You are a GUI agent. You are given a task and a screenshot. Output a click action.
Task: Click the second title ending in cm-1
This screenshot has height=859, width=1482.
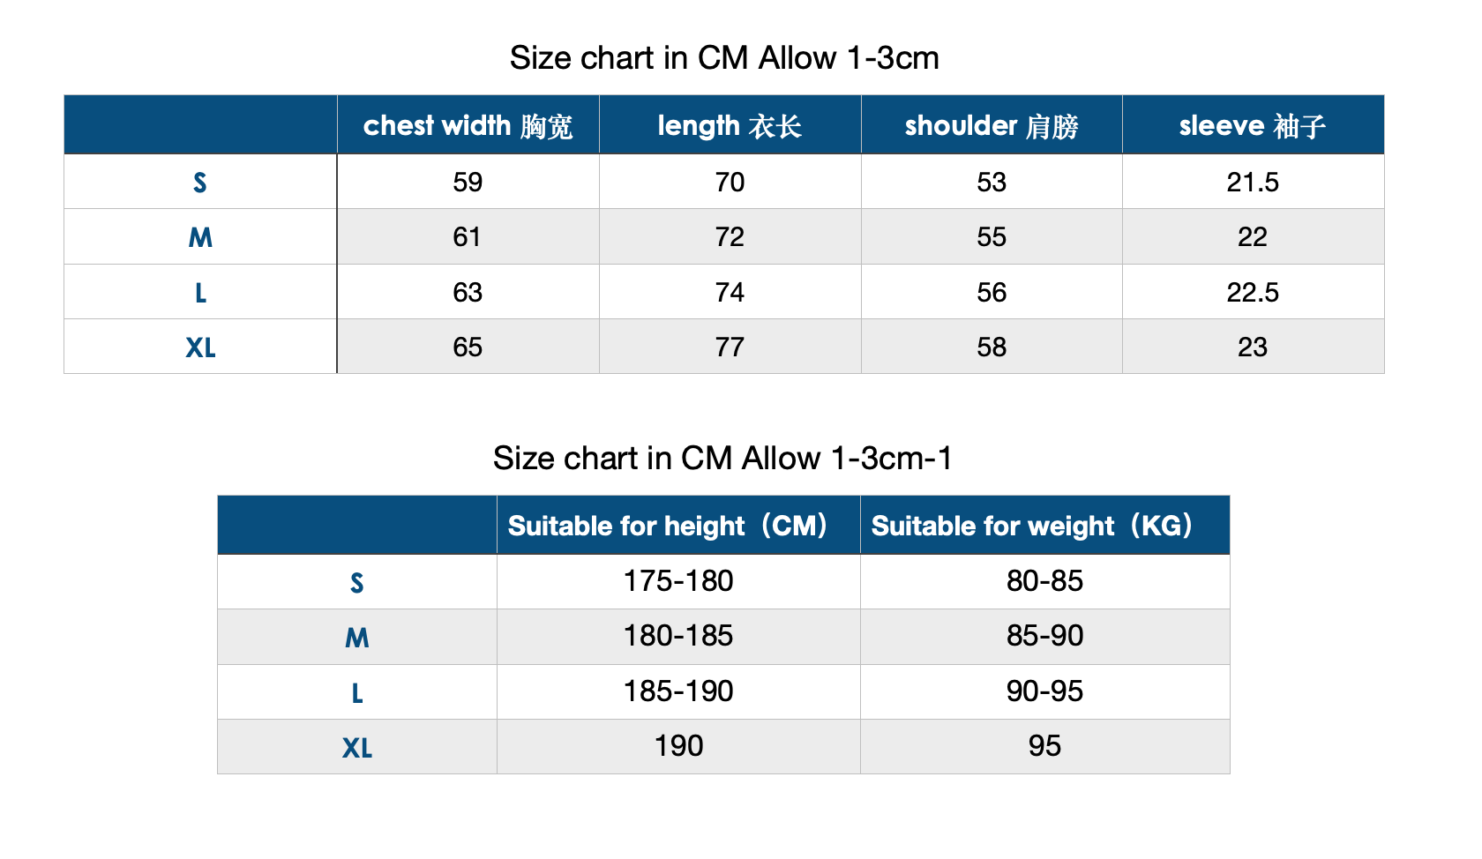[722, 459]
